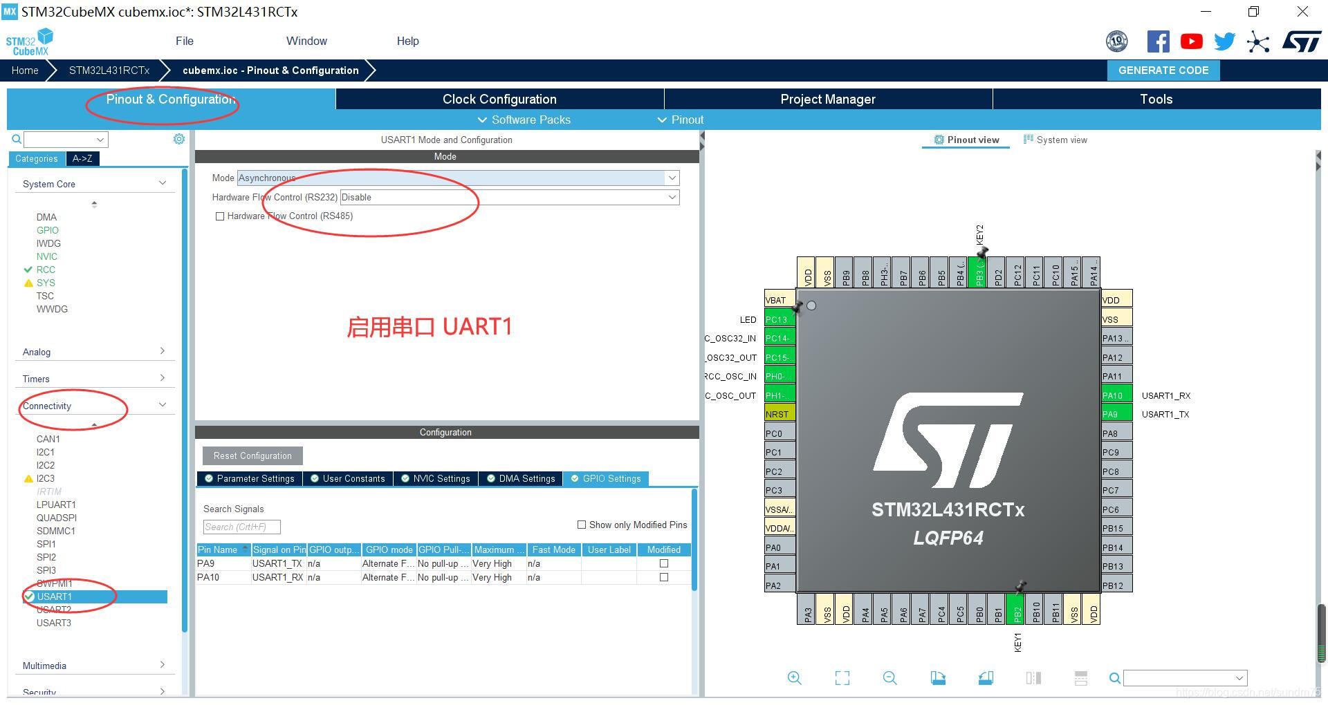Open the Mode Asynchronous dropdown

click(x=458, y=178)
